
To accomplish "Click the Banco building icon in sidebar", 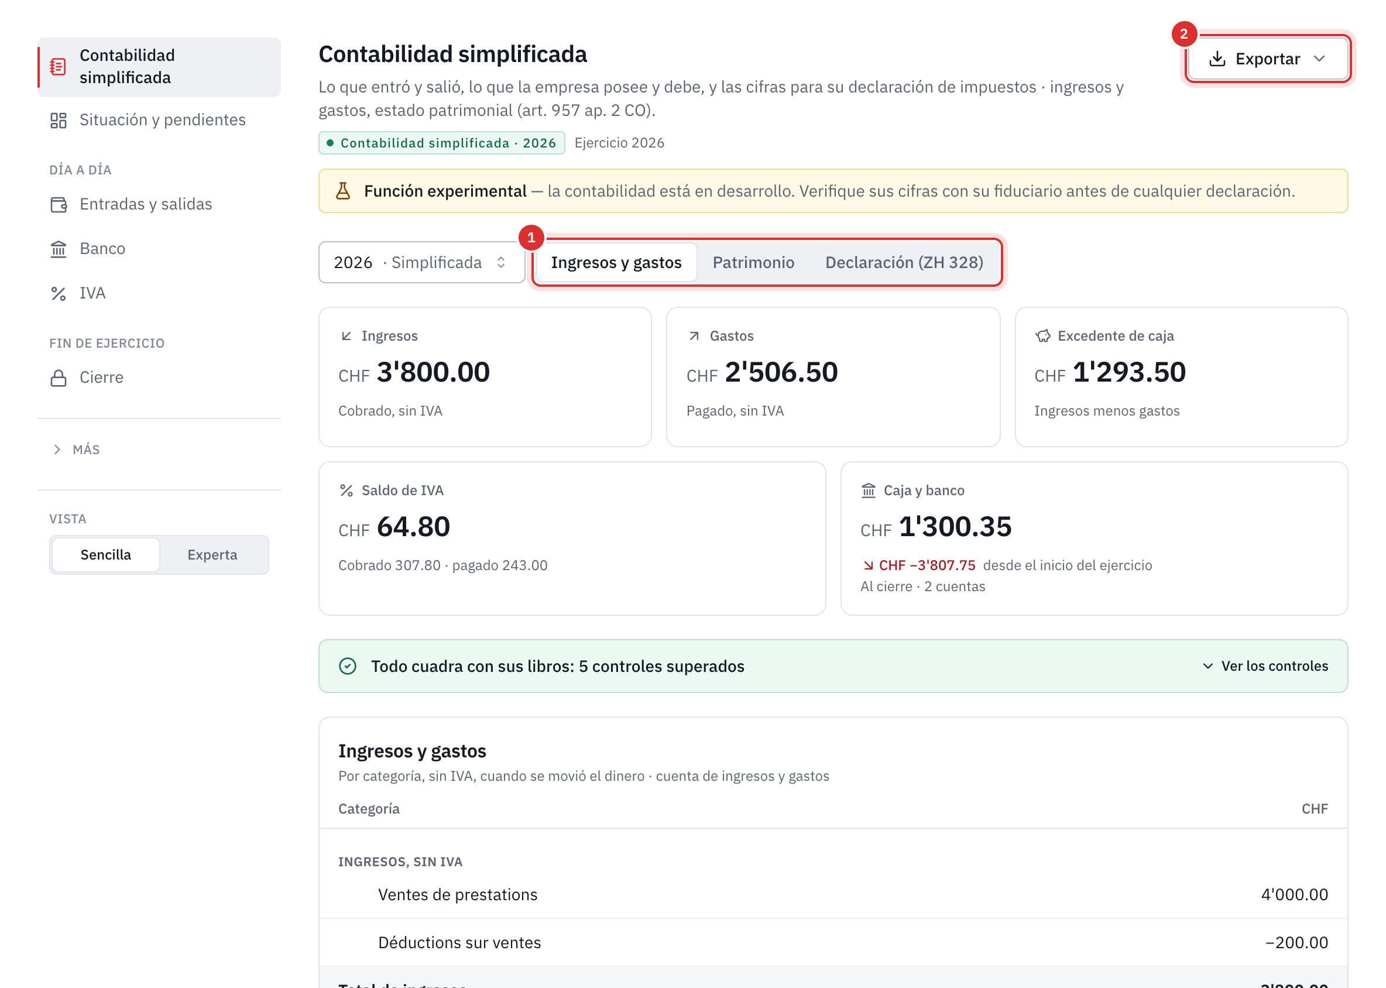I will pos(59,249).
